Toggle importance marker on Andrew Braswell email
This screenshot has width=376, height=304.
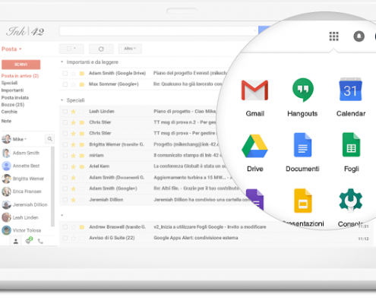[82, 227]
